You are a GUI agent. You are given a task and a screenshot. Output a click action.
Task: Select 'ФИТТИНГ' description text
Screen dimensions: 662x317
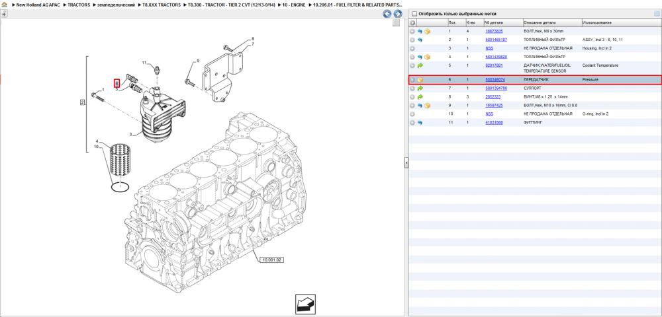click(533, 122)
